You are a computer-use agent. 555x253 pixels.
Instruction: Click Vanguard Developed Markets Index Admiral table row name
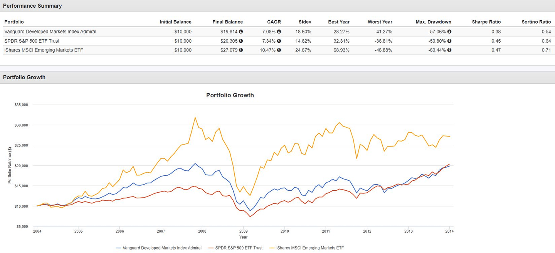(50, 32)
